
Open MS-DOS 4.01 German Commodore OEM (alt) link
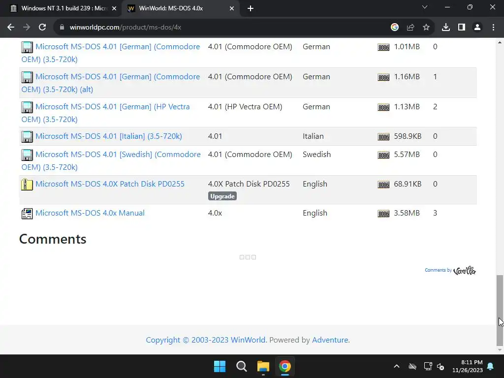111,83
